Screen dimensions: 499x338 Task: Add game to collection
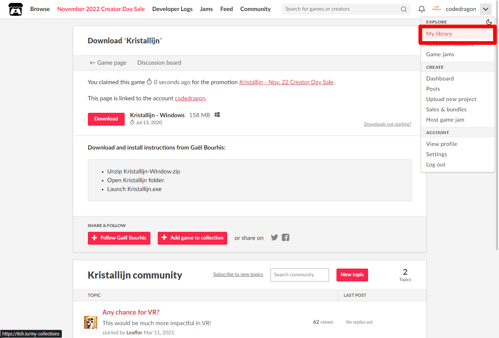coord(192,238)
